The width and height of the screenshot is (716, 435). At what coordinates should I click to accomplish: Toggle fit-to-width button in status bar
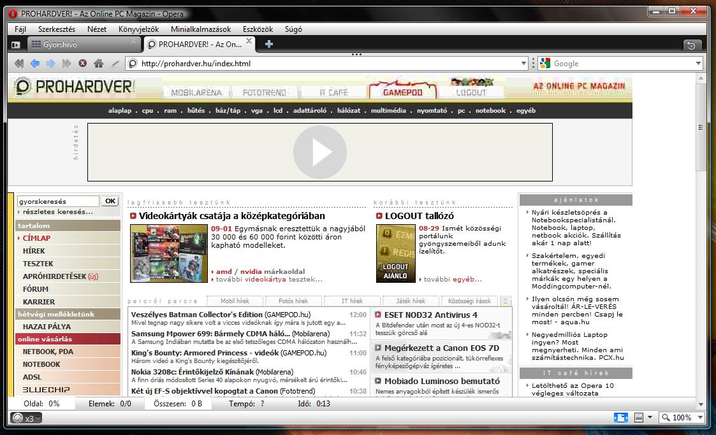[x=620, y=418]
